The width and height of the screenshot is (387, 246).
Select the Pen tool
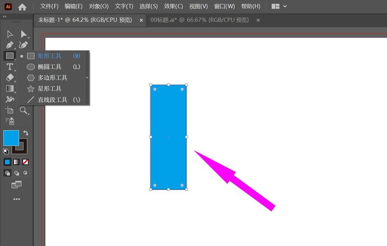[10, 44]
